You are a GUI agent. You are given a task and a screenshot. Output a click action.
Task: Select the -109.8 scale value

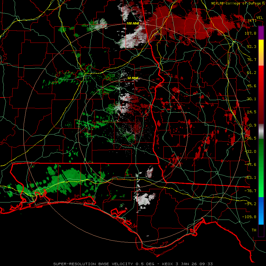pos(249,217)
